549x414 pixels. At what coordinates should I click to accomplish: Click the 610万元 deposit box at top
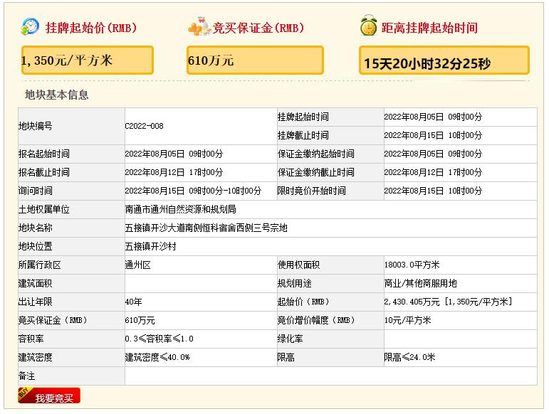tap(255, 60)
